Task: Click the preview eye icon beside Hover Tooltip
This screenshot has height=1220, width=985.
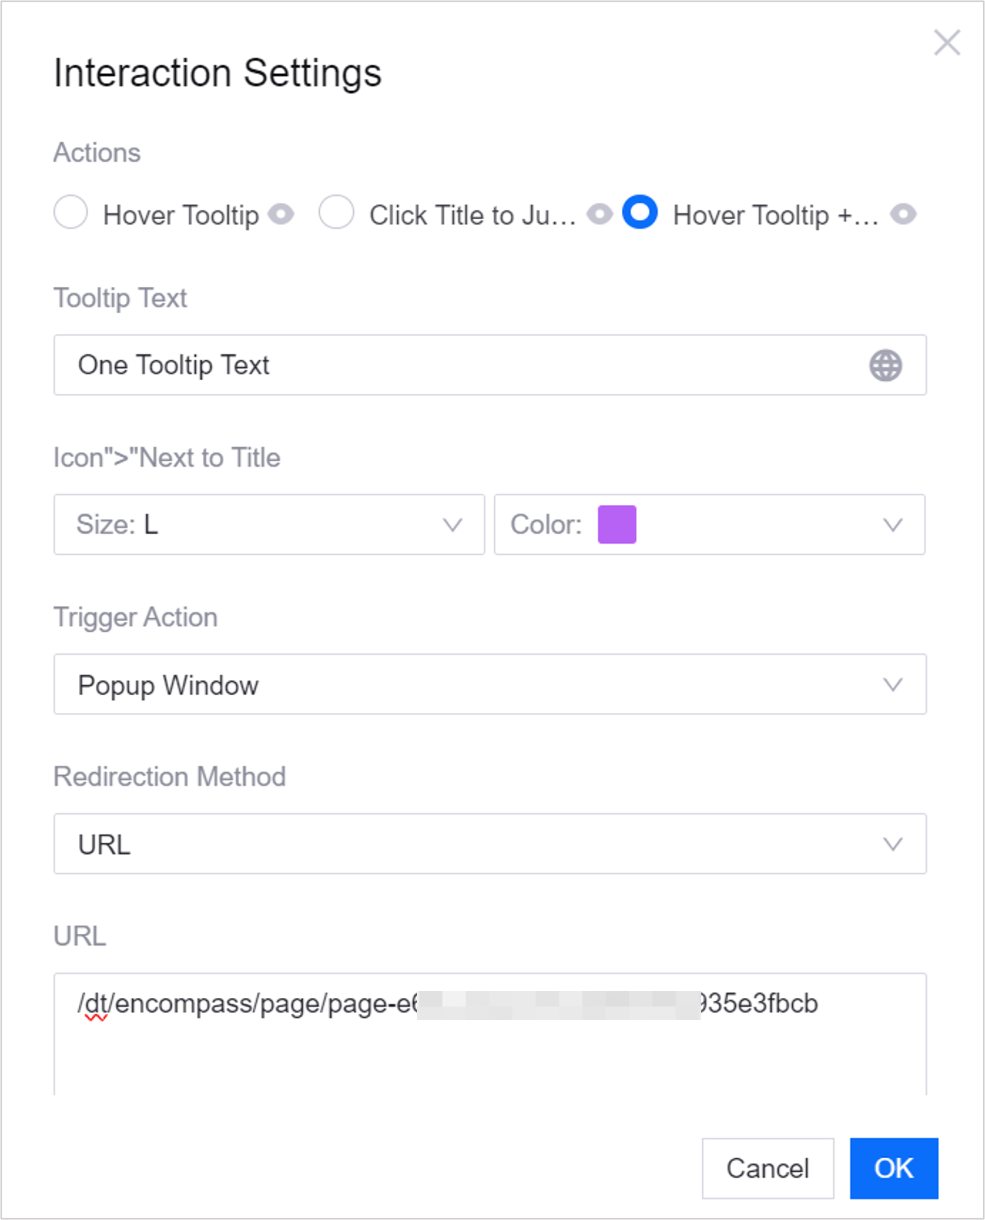Action: coord(281,214)
